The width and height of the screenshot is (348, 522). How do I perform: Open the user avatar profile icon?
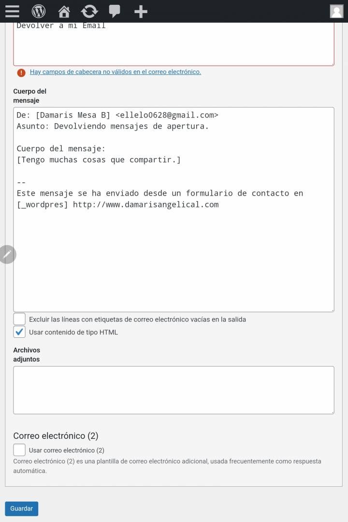point(336,11)
